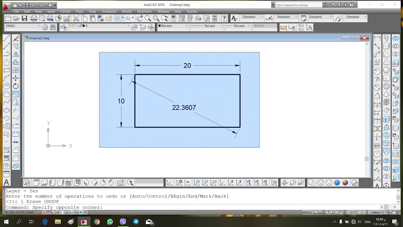This screenshot has height=227, width=403.
Task: Click the World UCS icon
Action: point(179,183)
